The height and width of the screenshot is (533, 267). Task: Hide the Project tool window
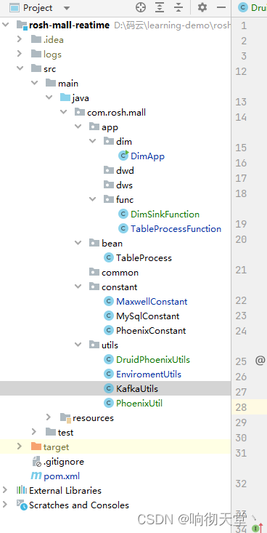pyautogui.click(x=221, y=7)
